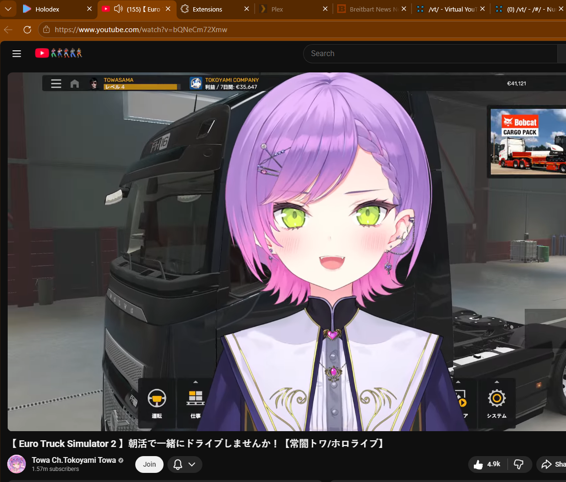Screen dimensions: 566x482
Task: Close the Plex tab
Action: tap(325, 9)
